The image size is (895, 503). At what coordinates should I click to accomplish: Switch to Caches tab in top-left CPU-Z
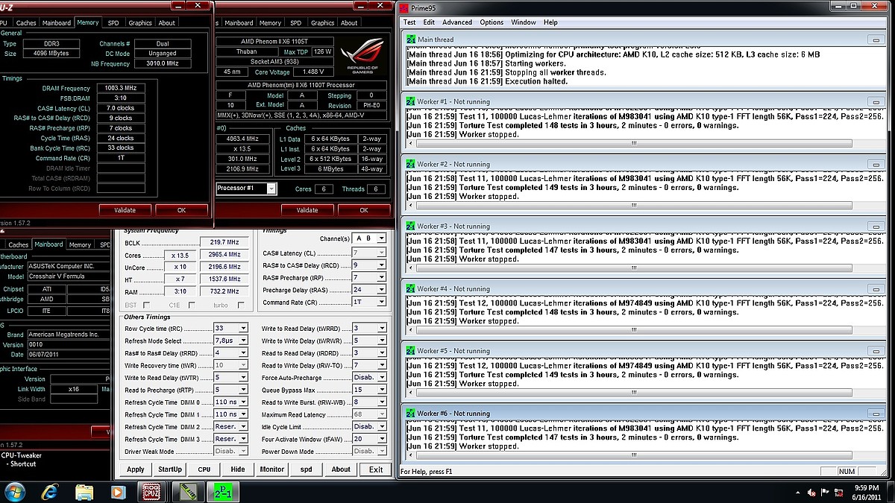(x=26, y=23)
